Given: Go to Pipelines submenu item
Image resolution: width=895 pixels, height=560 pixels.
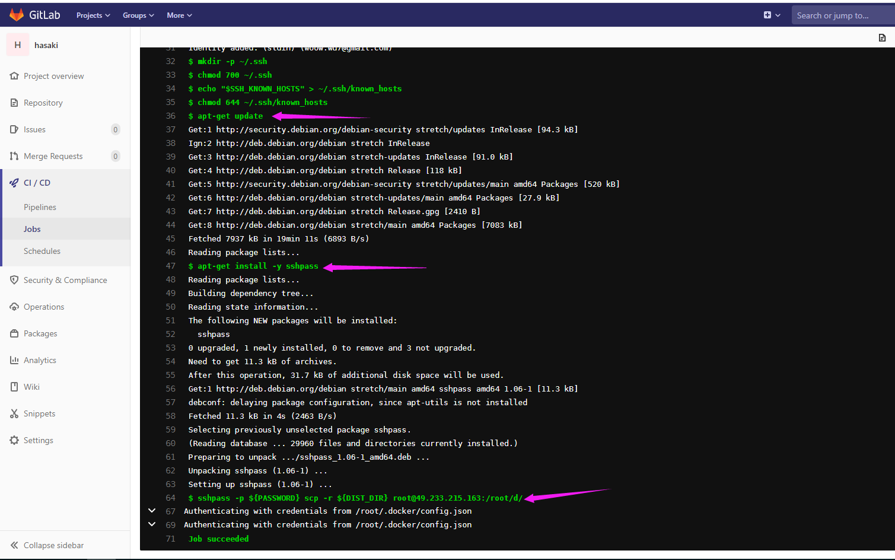Looking at the screenshot, I should (x=40, y=207).
